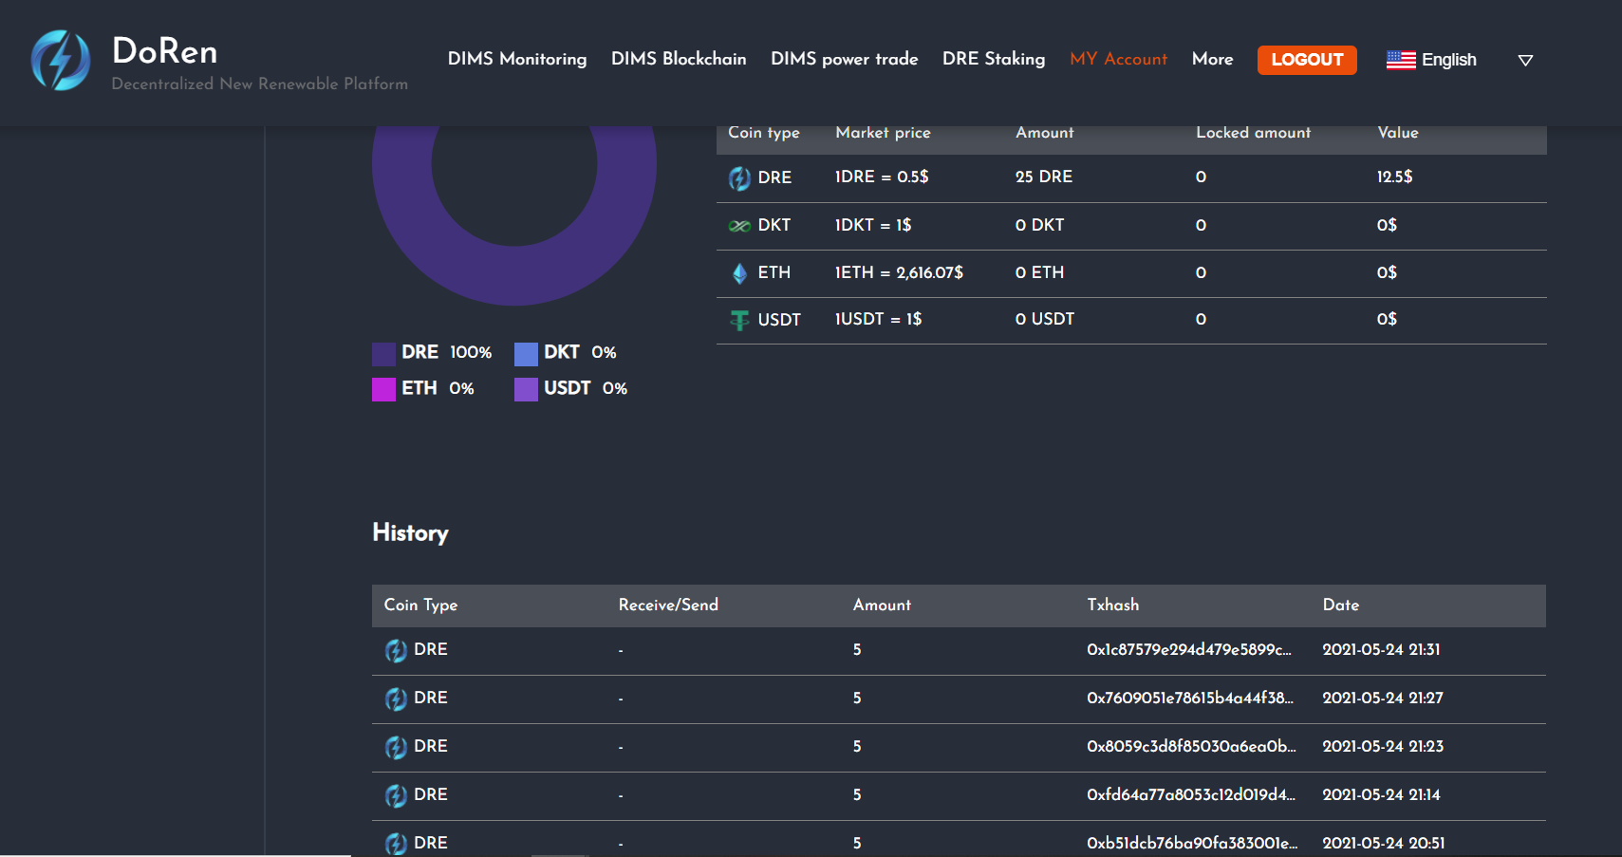Click the DoRen site title
This screenshot has width=1622, height=857.
pos(165,51)
